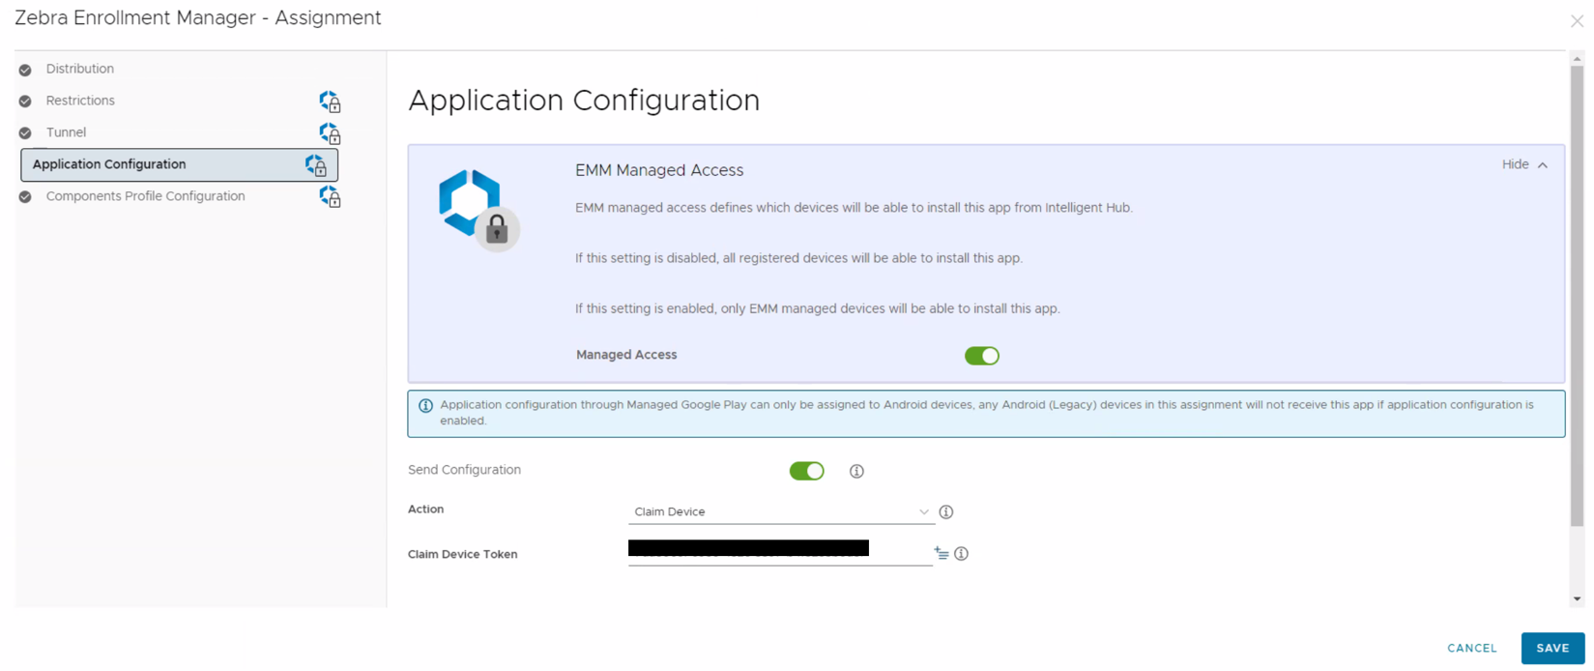Click the Send Configuration info icon
Image resolution: width=1594 pixels, height=671 pixels.
pos(856,472)
